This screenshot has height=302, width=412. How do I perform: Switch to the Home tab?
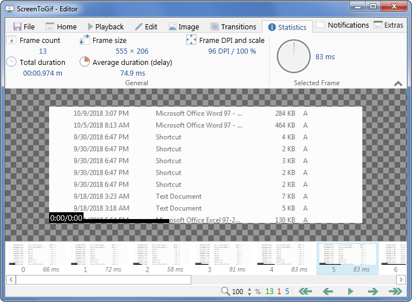61,27
